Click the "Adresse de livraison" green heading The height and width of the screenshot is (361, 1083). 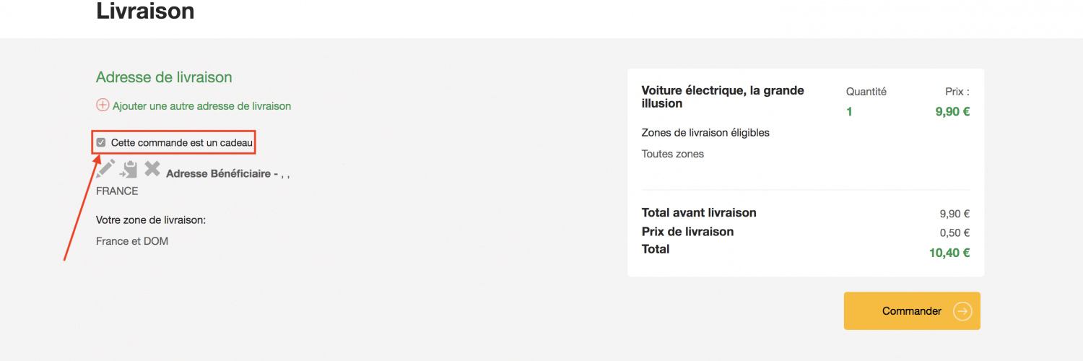164,77
